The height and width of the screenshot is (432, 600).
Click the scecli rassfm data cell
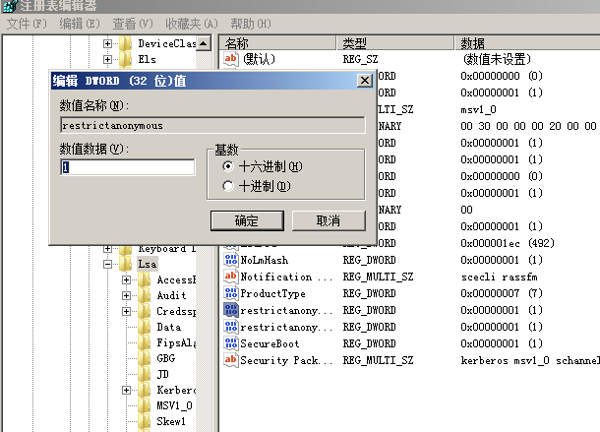point(499,277)
